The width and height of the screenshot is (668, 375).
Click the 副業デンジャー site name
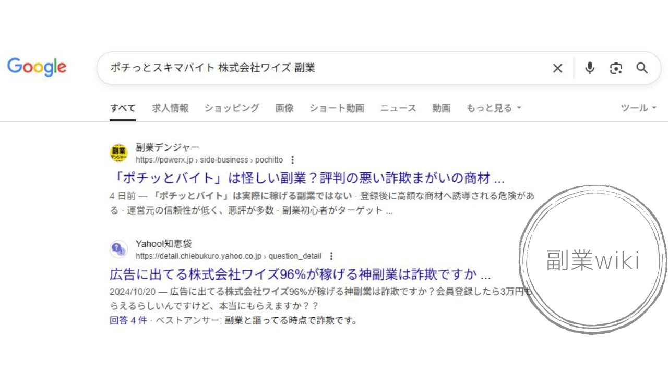tap(168, 147)
